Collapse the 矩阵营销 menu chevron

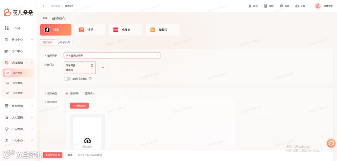[32, 63]
